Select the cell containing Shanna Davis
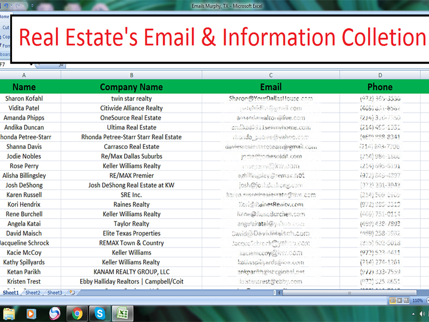The width and height of the screenshot is (429, 322). (24, 147)
